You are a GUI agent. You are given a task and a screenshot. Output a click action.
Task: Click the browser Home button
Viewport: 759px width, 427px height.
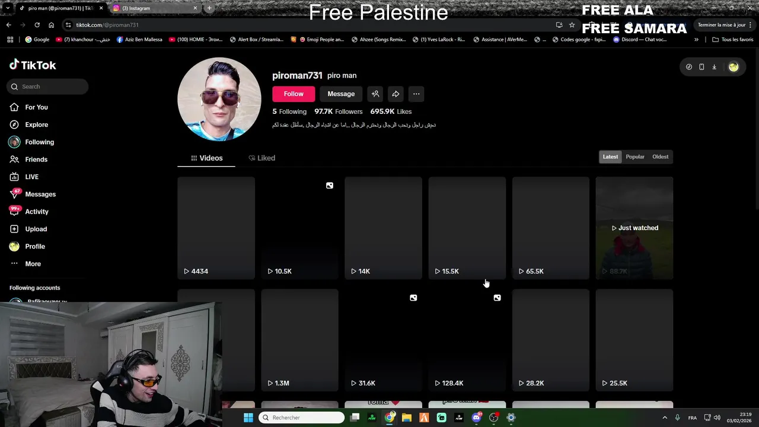[51, 25]
